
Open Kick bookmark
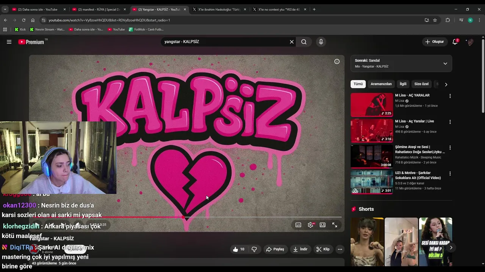point(20,29)
